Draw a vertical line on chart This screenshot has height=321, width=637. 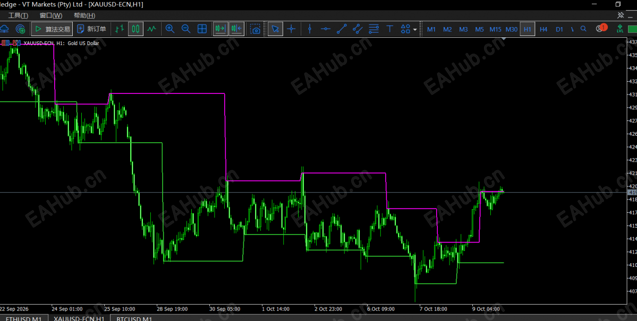point(310,29)
